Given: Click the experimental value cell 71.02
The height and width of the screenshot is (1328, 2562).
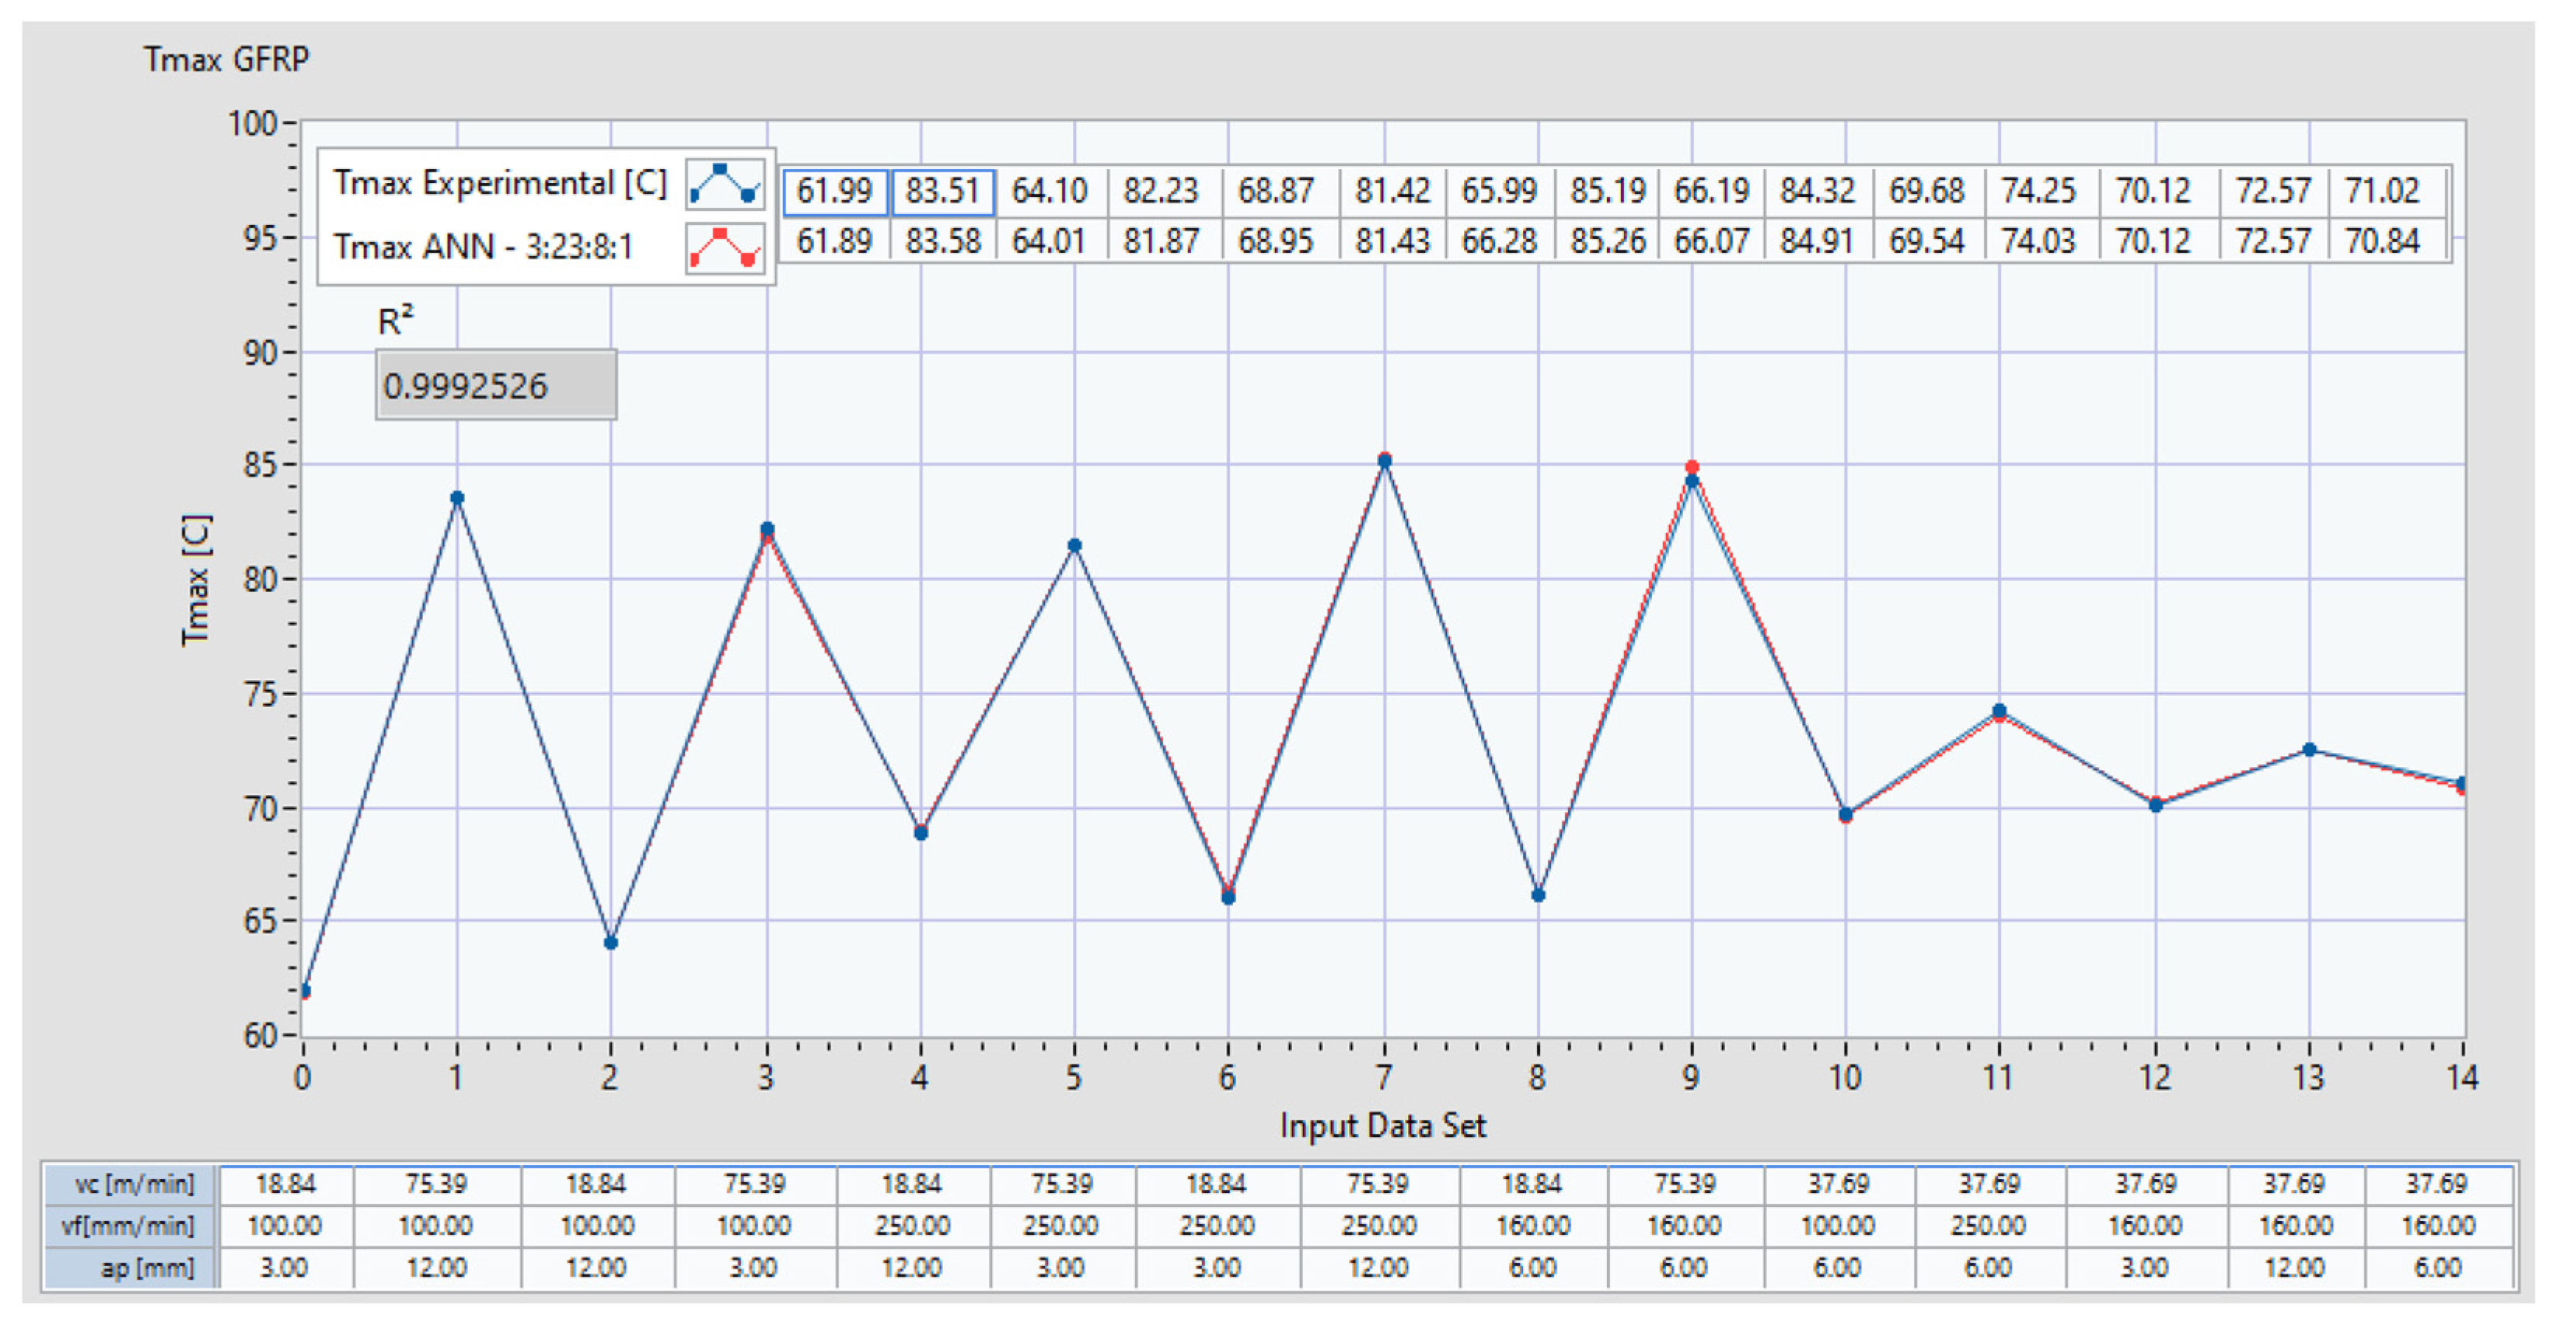Looking at the screenshot, I should [x=2382, y=191].
